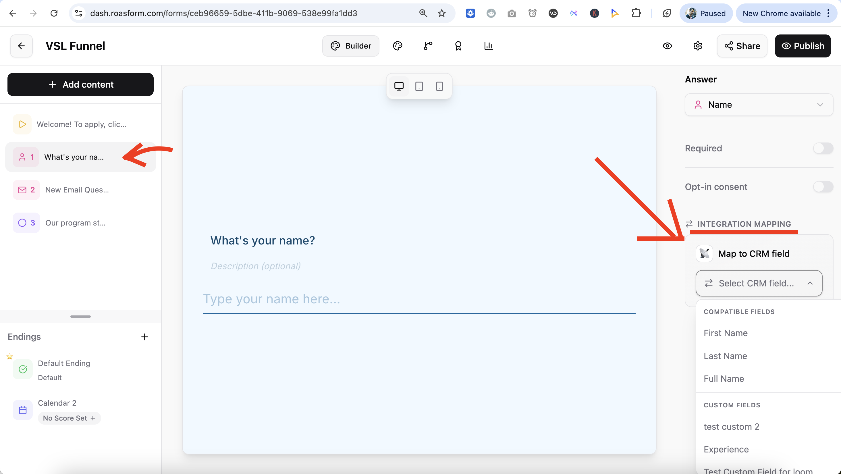Add a new ending with plus icon
Viewport: 841px width, 474px height.
tap(145, 337)
